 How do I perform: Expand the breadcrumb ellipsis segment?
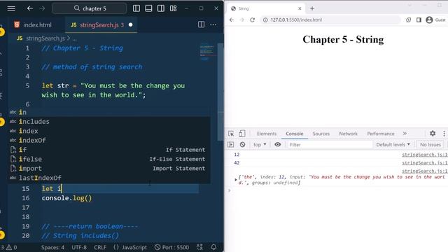point(74,38)
